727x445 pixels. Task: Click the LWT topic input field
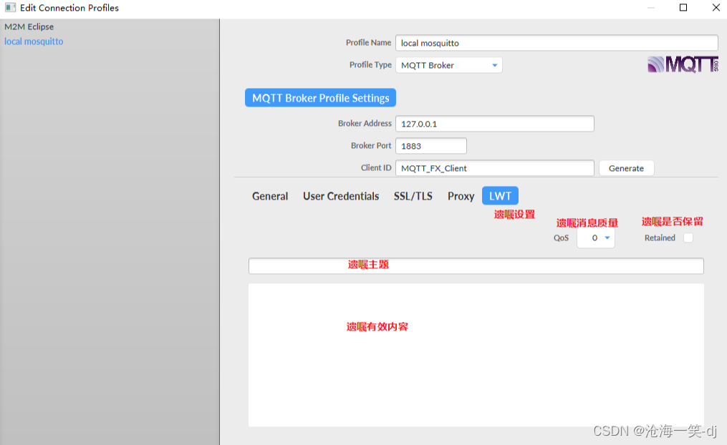click(476, 266)
